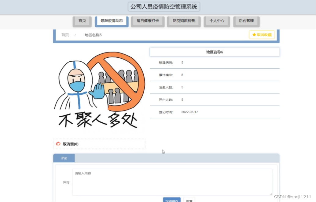Click the 死亡人数 label
316x202 pixels.
click(x=166, y=99)
